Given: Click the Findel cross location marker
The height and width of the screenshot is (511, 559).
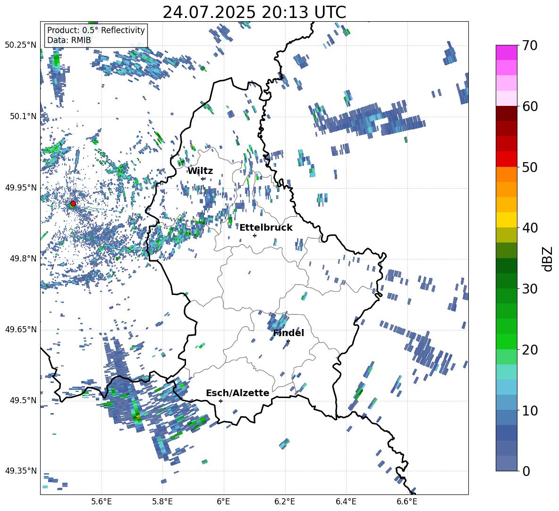Looking at the screenshot, I should pyautogui.click(x=288, y=341).
